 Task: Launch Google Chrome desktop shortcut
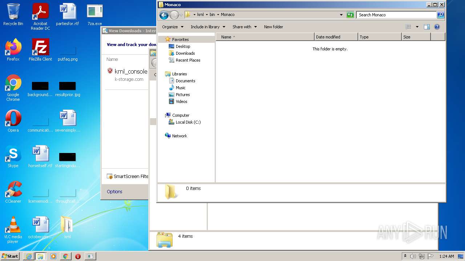(x=13, y=88)
